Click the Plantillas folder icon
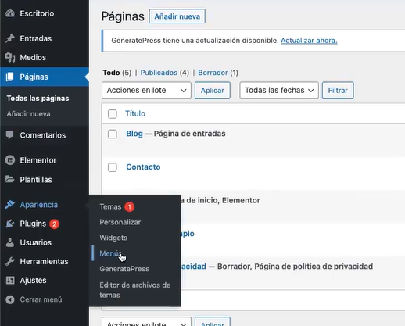Image resolution: width=405 pixels, height=326 pixels. pyautogui.click(x=10, y=179)
